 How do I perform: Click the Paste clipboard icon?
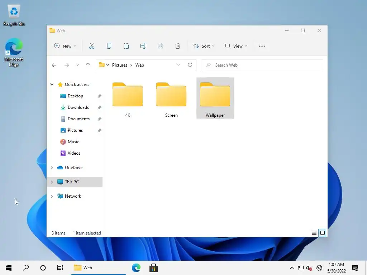click(x=126, y=46)
